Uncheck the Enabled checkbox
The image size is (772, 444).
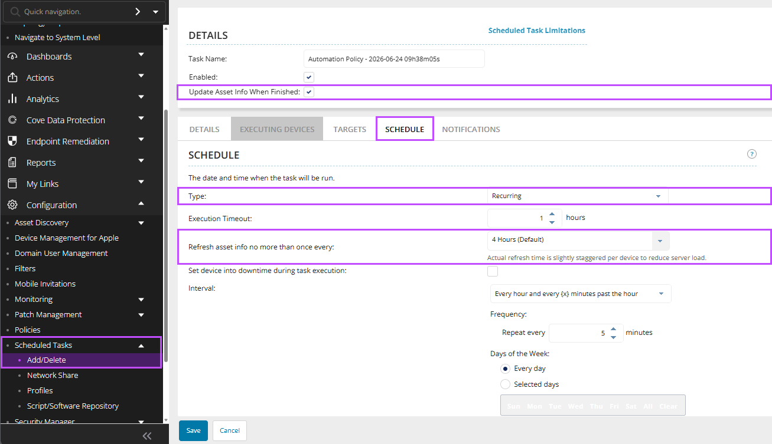tap(309, 77)
